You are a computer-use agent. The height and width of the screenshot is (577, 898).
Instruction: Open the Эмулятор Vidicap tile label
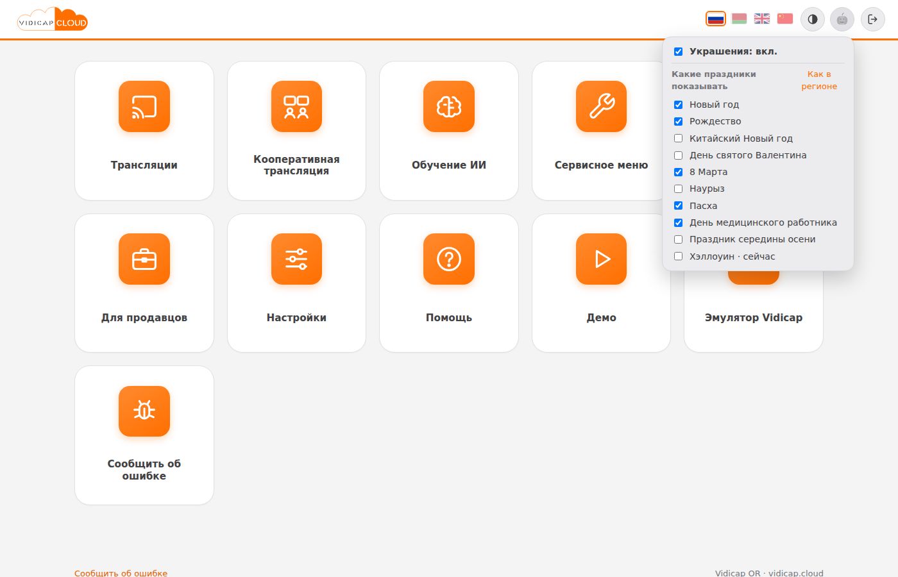click(754, 317)
